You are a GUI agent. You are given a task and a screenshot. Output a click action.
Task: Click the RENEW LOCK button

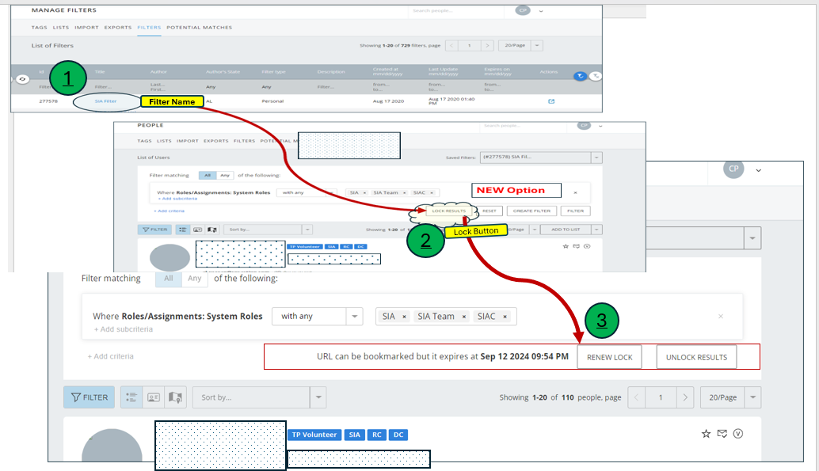click(609, 357)
